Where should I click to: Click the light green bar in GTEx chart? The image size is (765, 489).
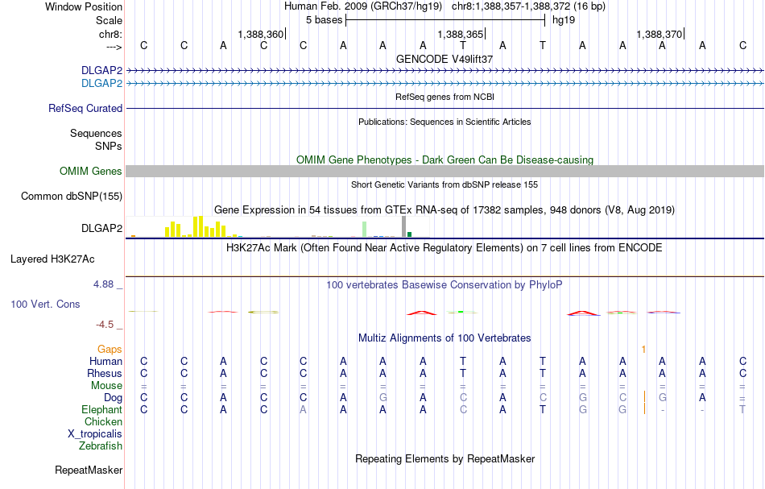(365, 230)
